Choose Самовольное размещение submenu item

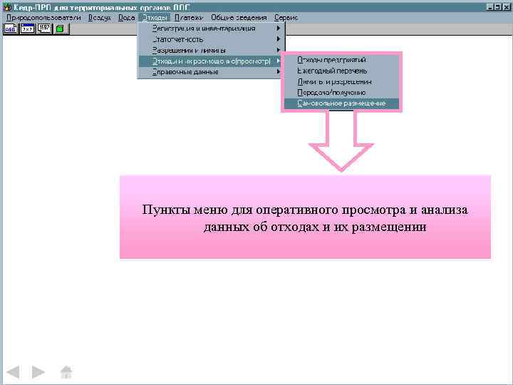(x=341, y=103)
